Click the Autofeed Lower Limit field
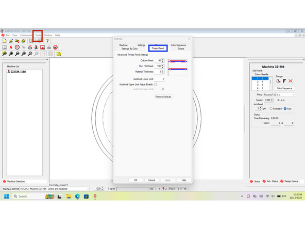The height and width of the screenshot is (229, 305). [x=159, y=79]
